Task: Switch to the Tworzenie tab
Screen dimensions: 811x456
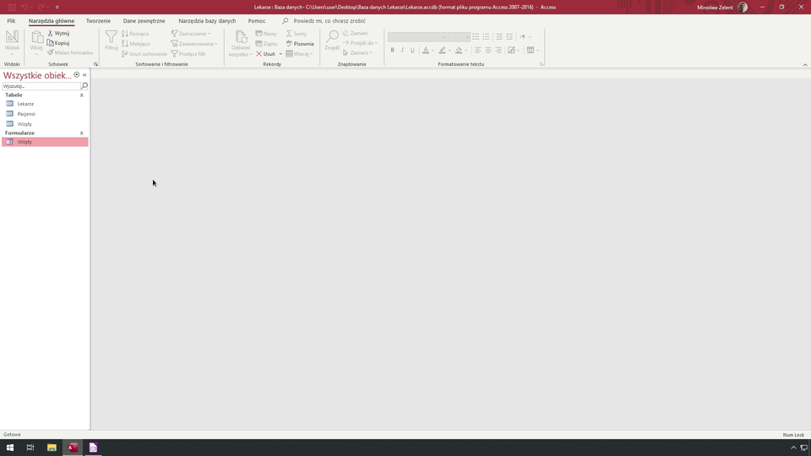Action: [x=98, y=21]
